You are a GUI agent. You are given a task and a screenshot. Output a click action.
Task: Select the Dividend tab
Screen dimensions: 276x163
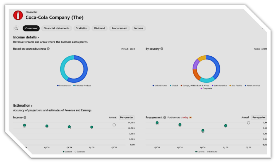point(99,28)
